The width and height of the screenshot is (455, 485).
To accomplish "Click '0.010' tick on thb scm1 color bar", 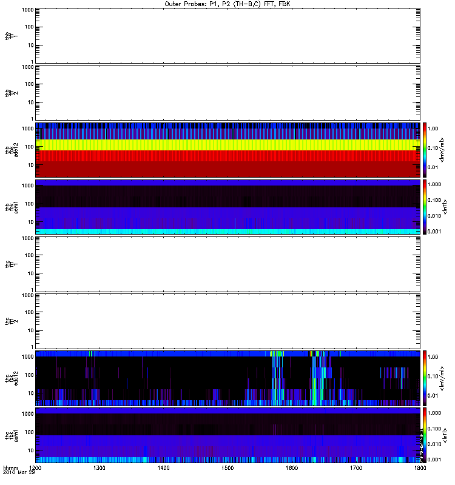I will [434, 216].
